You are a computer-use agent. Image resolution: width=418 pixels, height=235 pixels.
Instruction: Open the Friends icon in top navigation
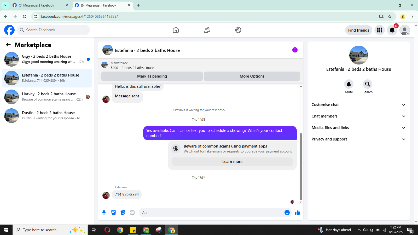click(207, 30)
